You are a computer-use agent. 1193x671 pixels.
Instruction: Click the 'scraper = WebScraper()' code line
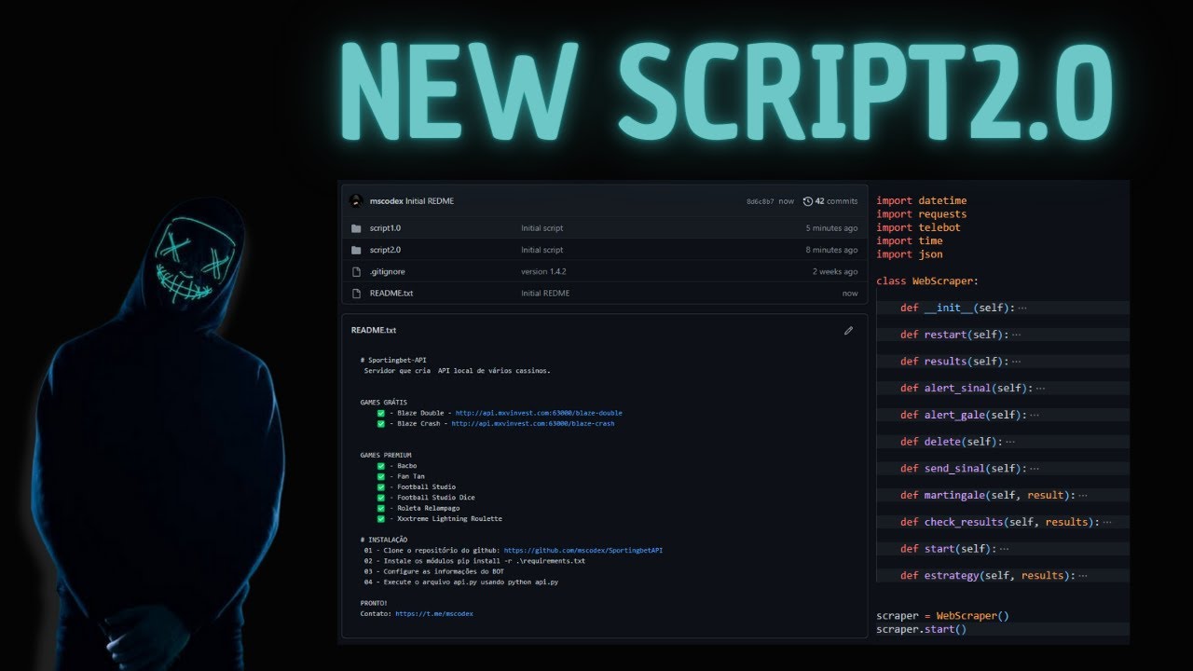942,616
